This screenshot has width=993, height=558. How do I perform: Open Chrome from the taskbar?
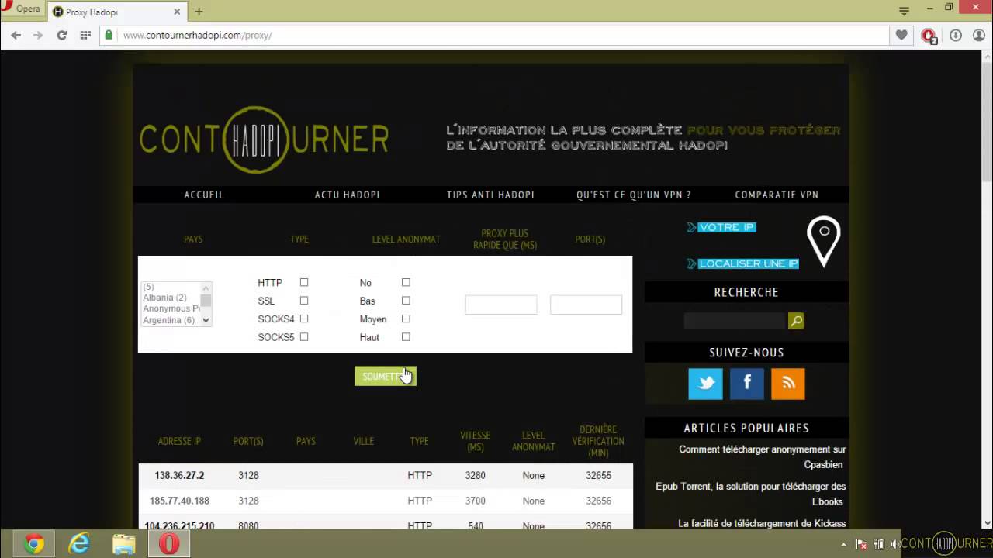click(33, 544)
